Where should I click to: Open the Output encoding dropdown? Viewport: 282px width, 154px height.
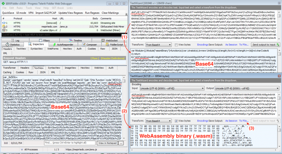coord(247,88)
